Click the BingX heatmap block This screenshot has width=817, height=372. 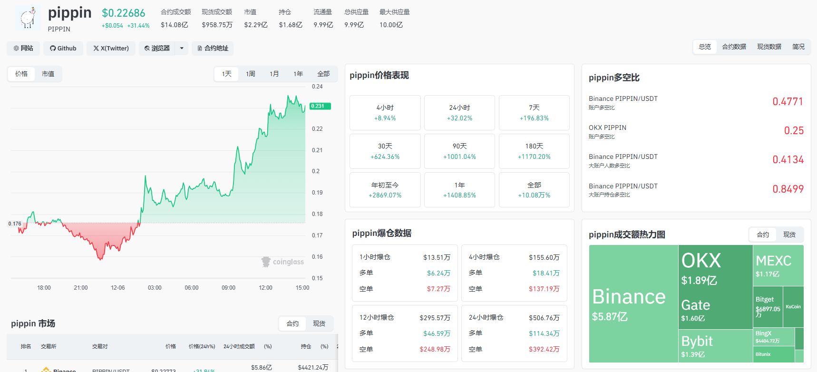point(774,337)
